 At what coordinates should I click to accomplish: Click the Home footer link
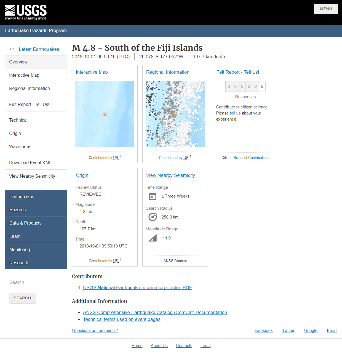pyautogui.click(x=137, y=346)
